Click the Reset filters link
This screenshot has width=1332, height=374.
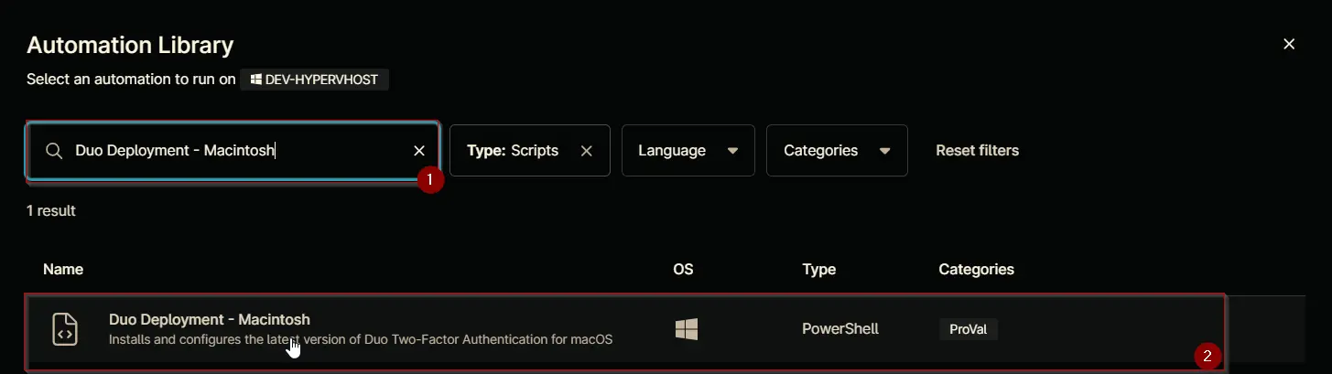tap(977, 150)
